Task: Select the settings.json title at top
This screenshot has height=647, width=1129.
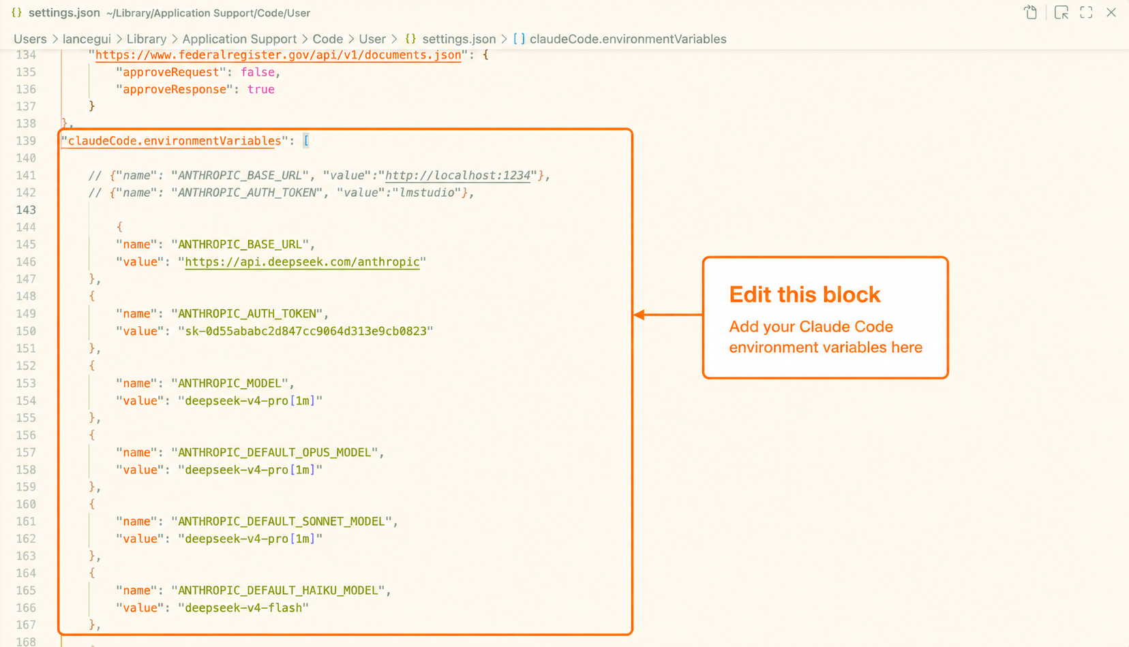Action: tap(64, 13)
